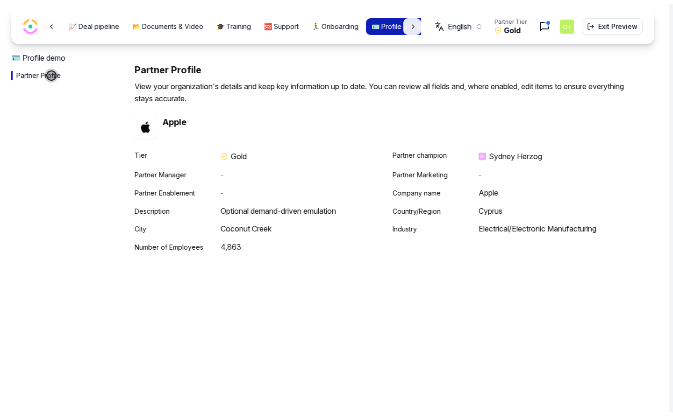Click the employee count 4,863
The height and width of the screenshot is (420, 673).
point(231,247)
